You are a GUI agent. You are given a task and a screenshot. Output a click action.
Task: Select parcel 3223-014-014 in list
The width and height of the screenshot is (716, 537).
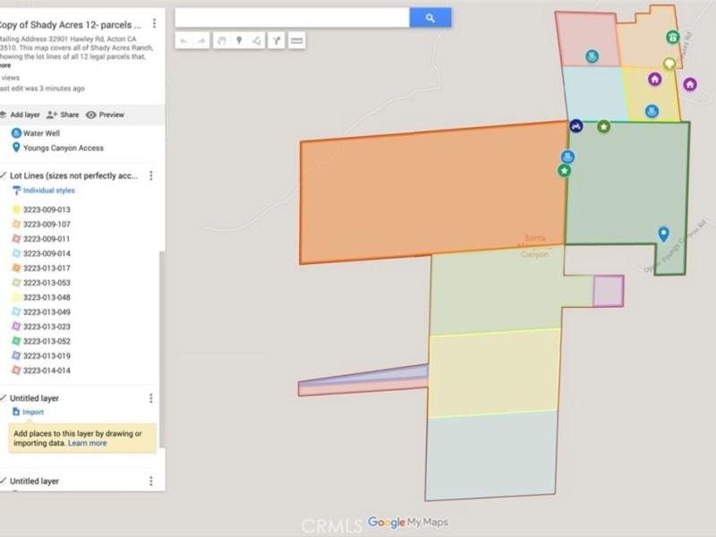point(41,371)
